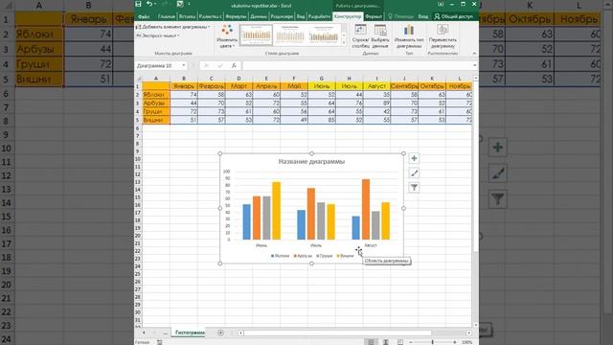Open the Name Box dropdown showing Диаграмма 10
The width and height of the screenshot is (613, 345).
click(183, 66)
